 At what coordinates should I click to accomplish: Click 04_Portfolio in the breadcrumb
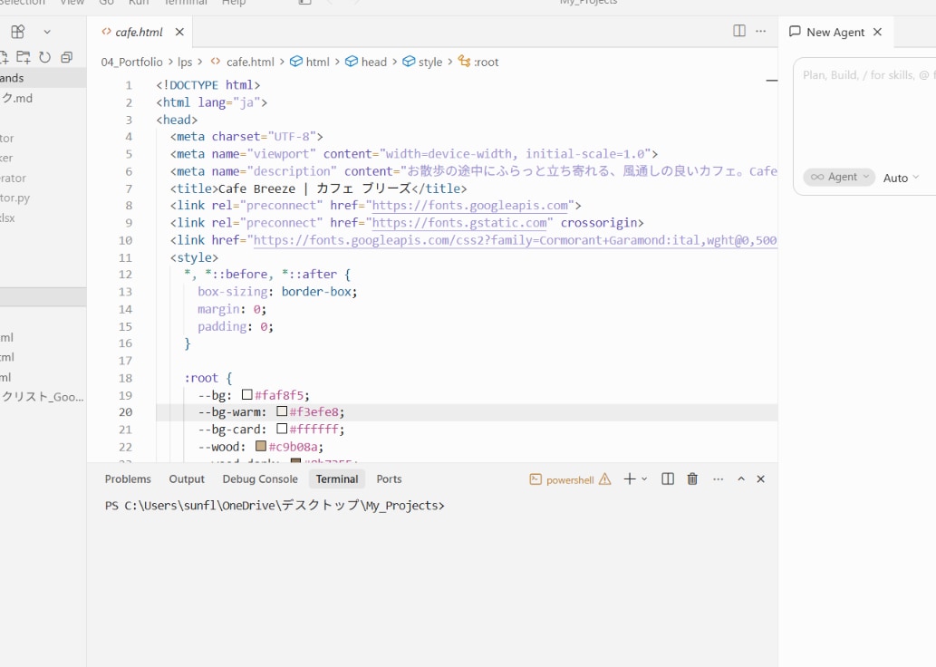[x=131, y=63]
